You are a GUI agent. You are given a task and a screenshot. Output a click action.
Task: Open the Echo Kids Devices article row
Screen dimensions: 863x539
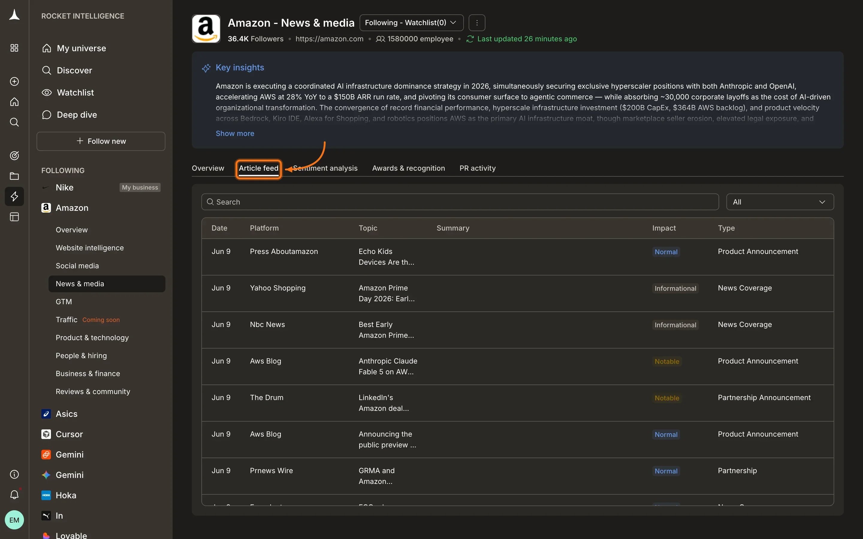[x=518, y=257]
